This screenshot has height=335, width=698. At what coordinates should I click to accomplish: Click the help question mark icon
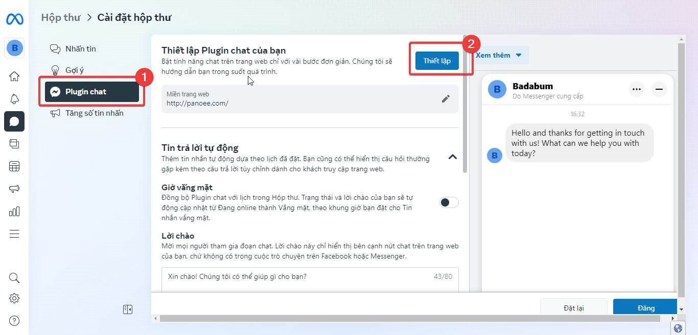pos(14,321)
